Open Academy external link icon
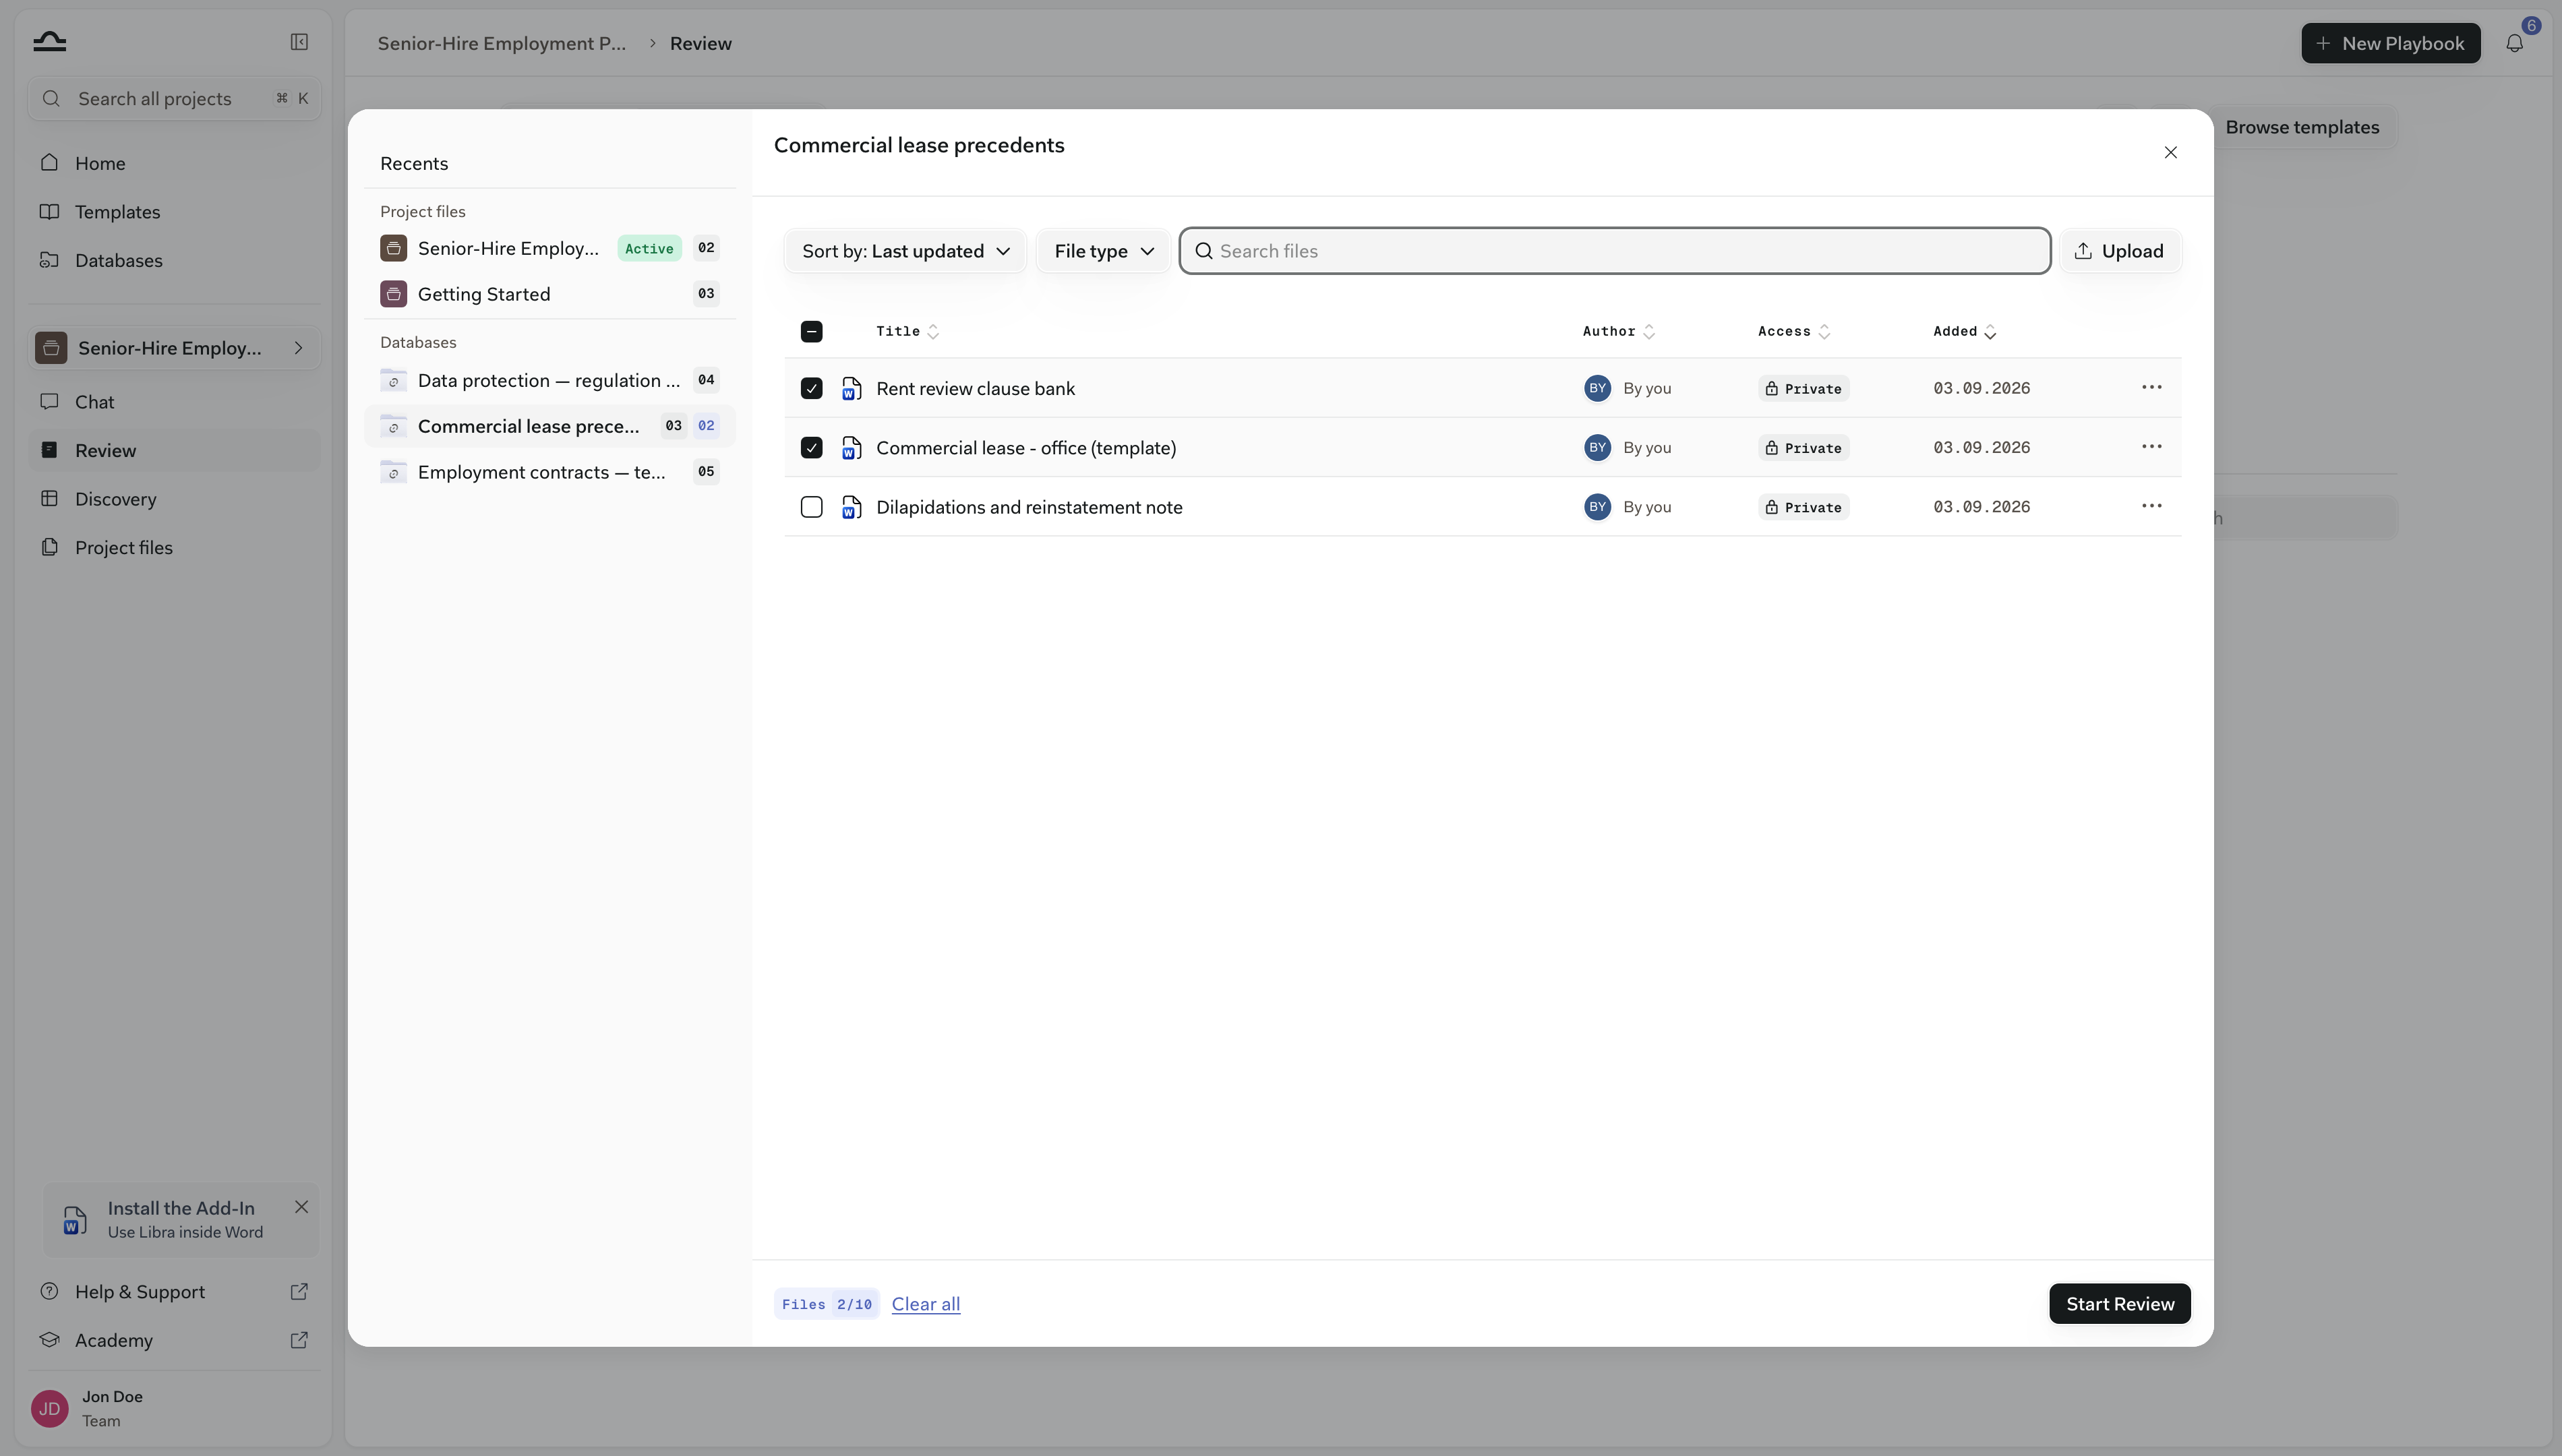2562x1456 pixels. [x=299, y=1340]
